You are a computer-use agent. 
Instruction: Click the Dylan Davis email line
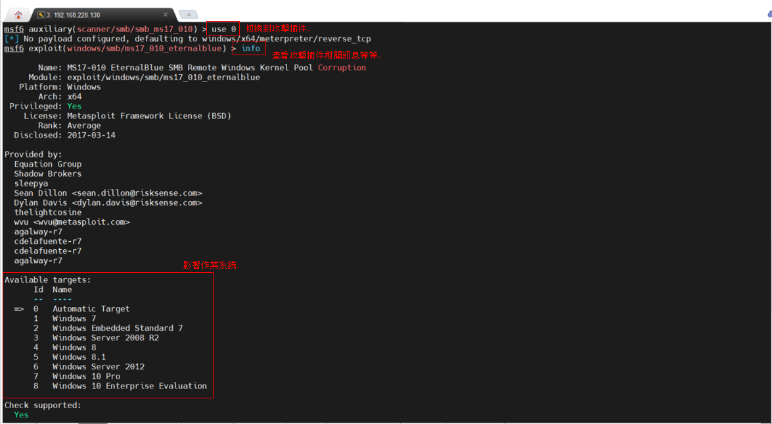pos(108,203)
